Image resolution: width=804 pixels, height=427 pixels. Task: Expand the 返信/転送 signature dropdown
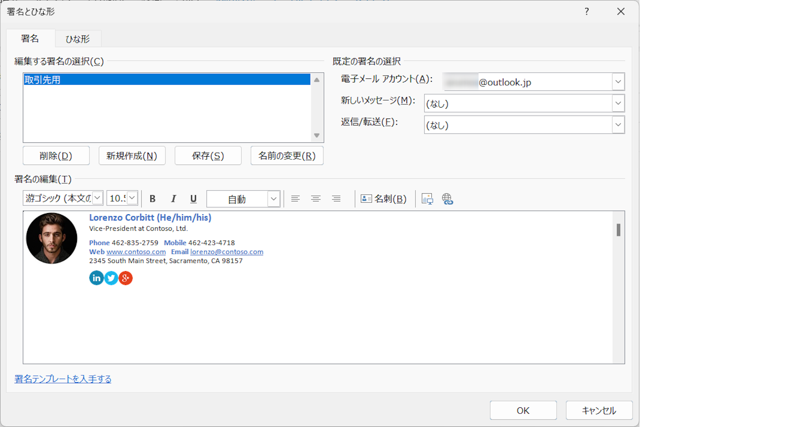pos(618,125)
